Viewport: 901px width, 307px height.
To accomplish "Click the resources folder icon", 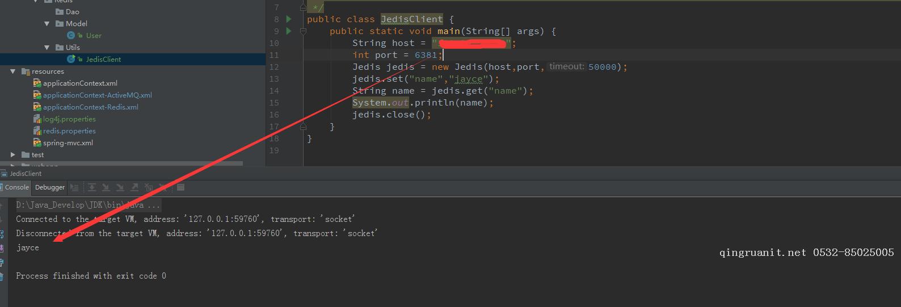I will pyautogui.click(x=26, y=71).
